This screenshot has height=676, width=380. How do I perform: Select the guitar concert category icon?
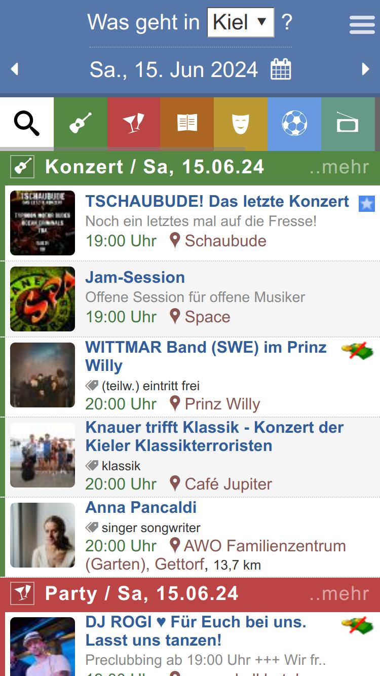point(81,124)
